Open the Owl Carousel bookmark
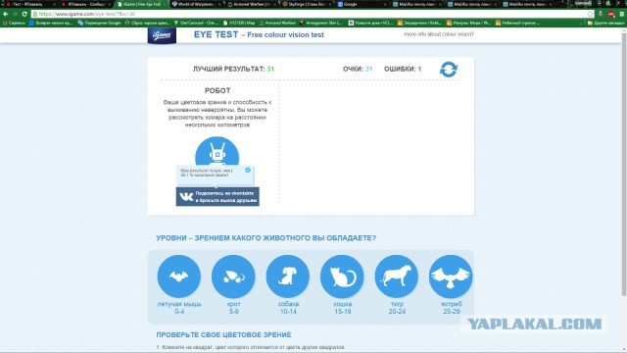627x353 pixels. tap(196, 23)
